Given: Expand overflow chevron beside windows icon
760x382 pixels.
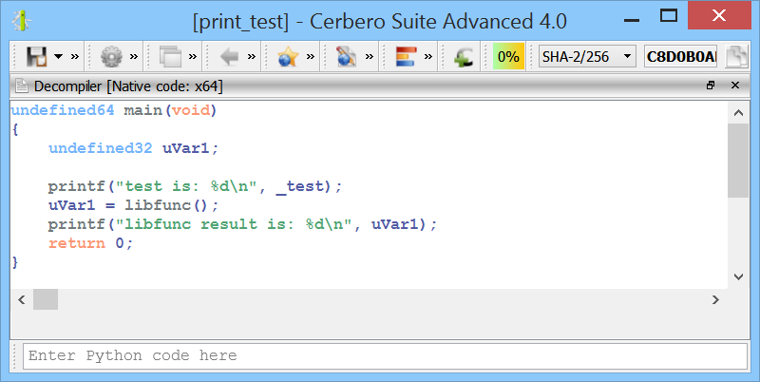Looking at the screenshot, I should pyautogui.click(x=193, y=57).
